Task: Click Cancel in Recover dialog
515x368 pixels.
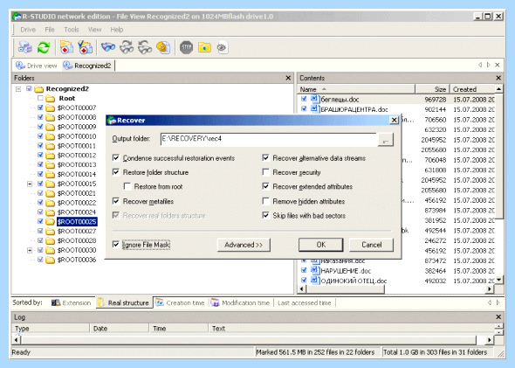Action: (x=372, y=245)
